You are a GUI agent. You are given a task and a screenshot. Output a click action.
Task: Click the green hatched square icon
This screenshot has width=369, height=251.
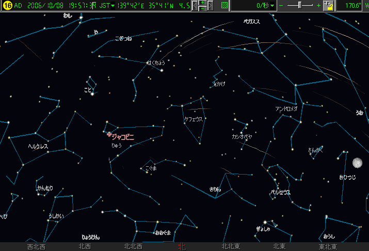coord(224,6)
